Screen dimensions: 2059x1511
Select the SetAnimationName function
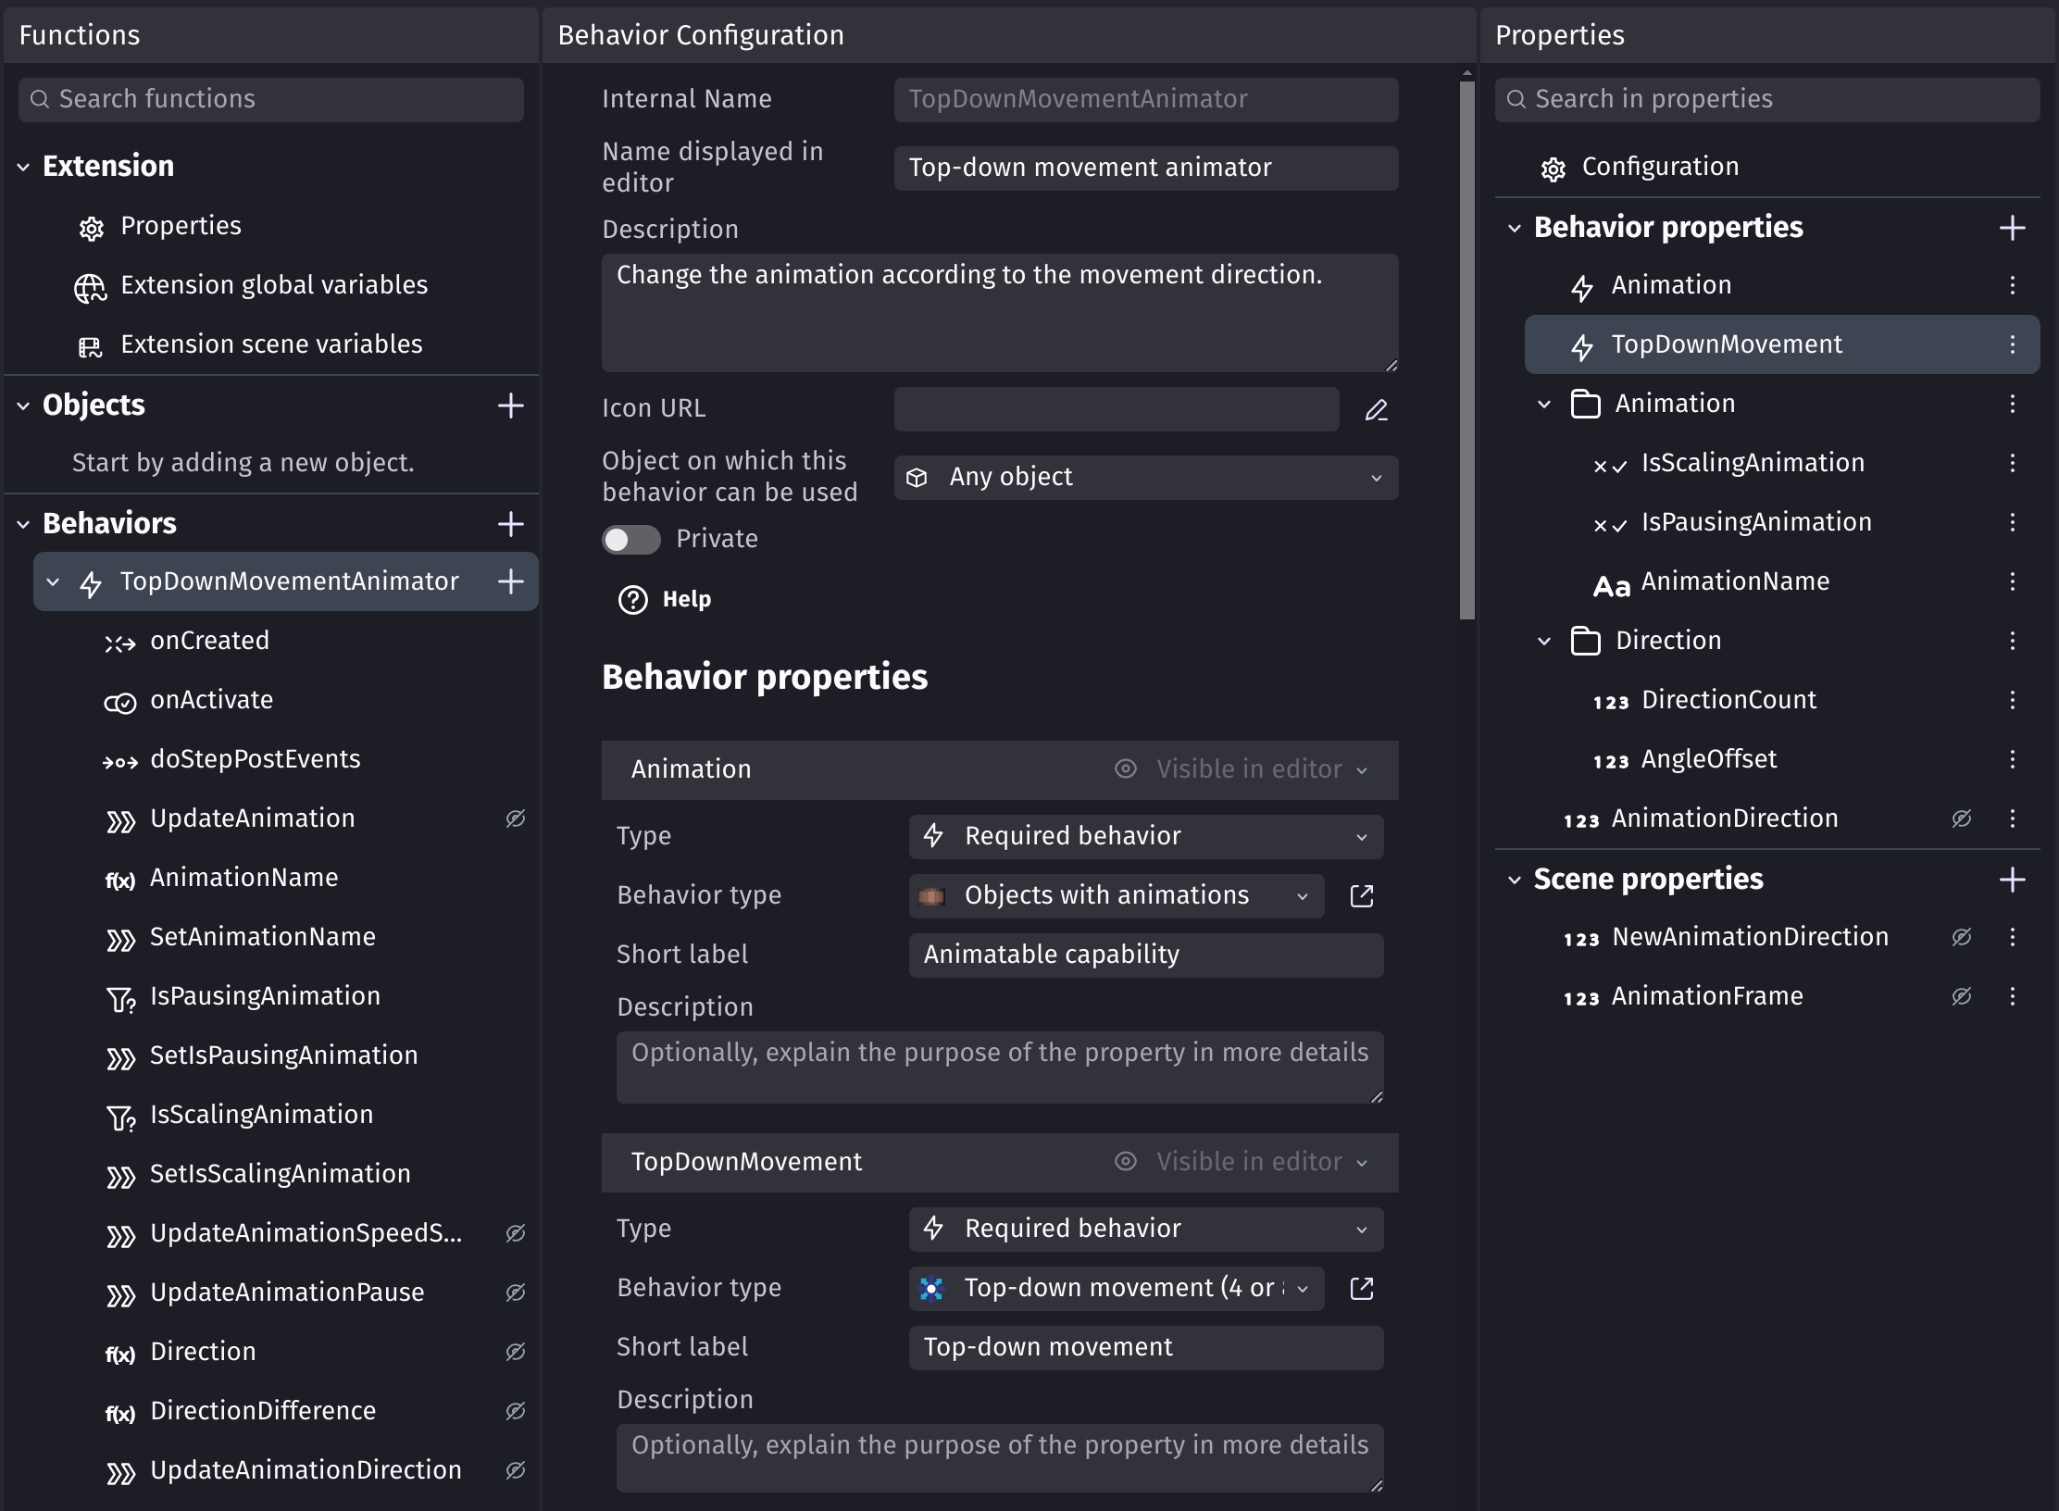tap(263, 937)
